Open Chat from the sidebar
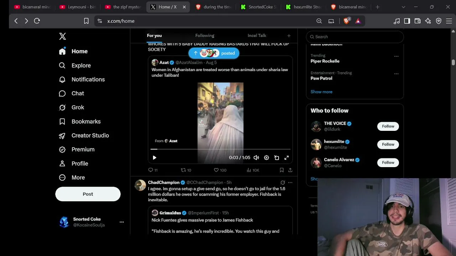Viewport: 456px width, 256px height. (72, 94)
